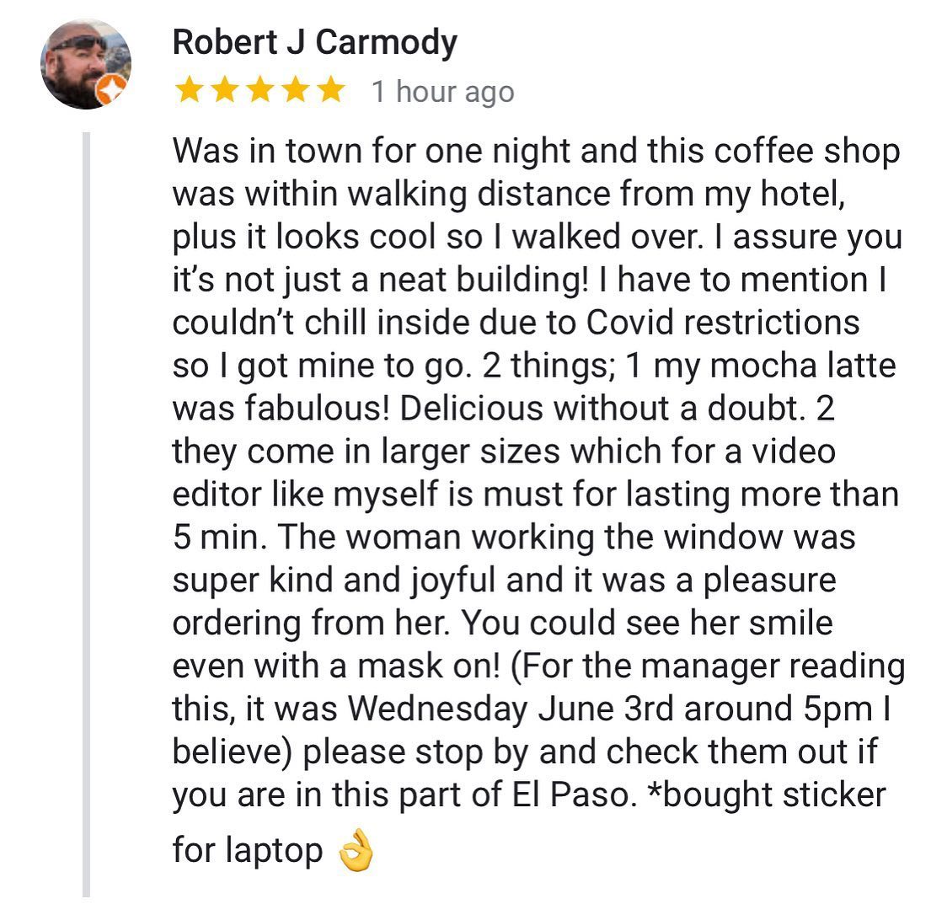Click the words 'El Paso' in review
The height and width of the screenshot is (904, 947).
(573, 794)
